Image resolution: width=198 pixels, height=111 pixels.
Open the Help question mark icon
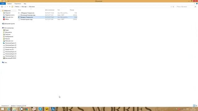click(197, 4)
